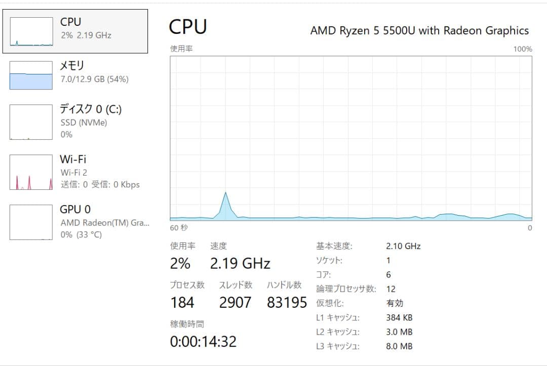Click the memory usage mini graph
Viewport: 547px width, 366px height.
point(30,74)
